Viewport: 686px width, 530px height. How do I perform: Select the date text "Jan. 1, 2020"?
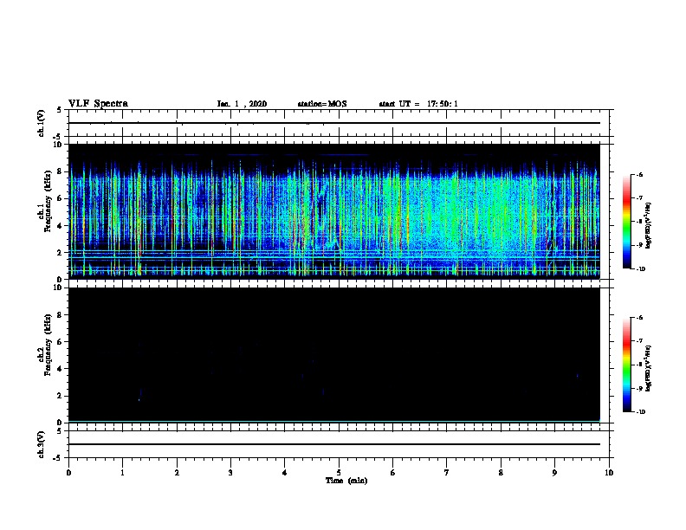click(x=242, y=104)
